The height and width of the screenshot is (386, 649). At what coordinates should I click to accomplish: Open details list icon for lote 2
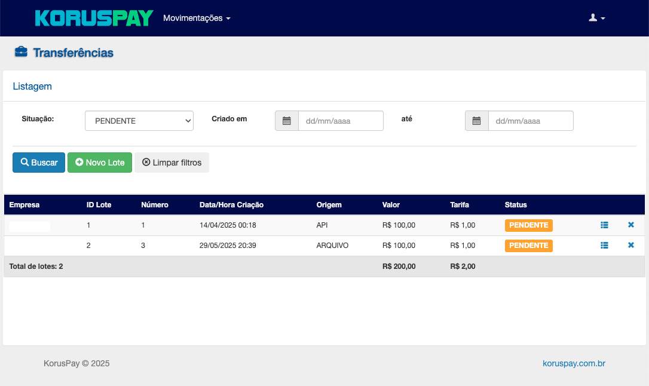pyautogui.click(x=604, y=245)
